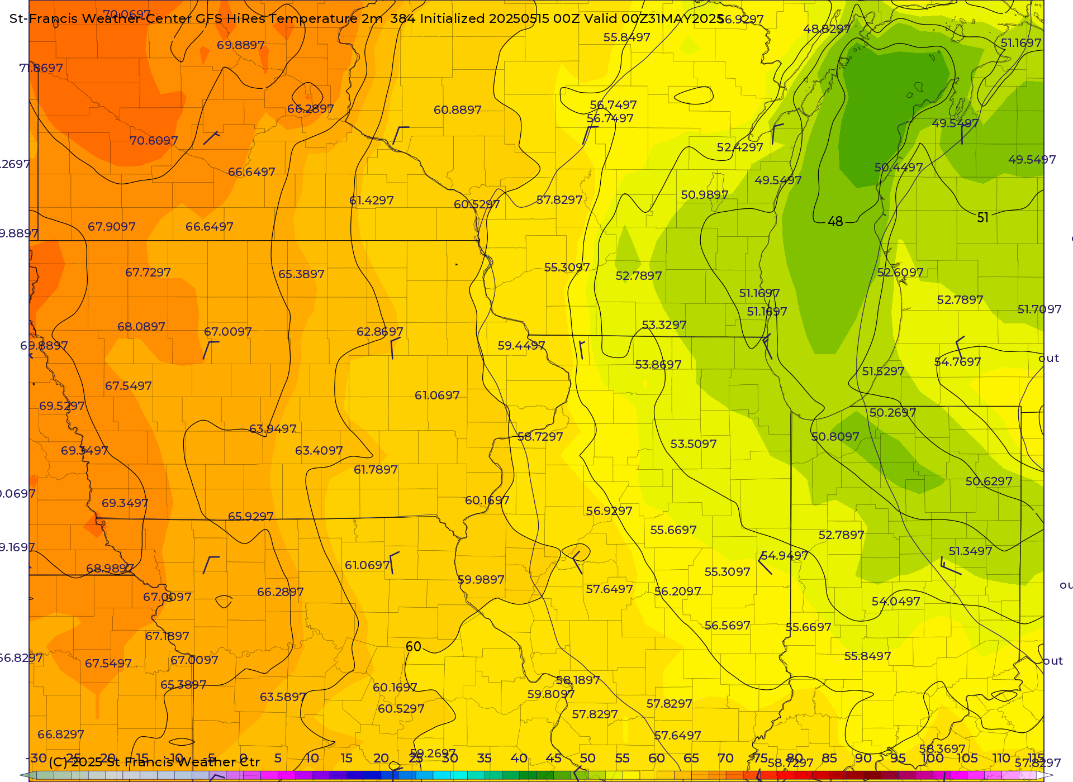Click the black contour label 60 on the map
The height and width of the screenshot is (782, 1073).
pyautogui.click(x=414, y=647)
